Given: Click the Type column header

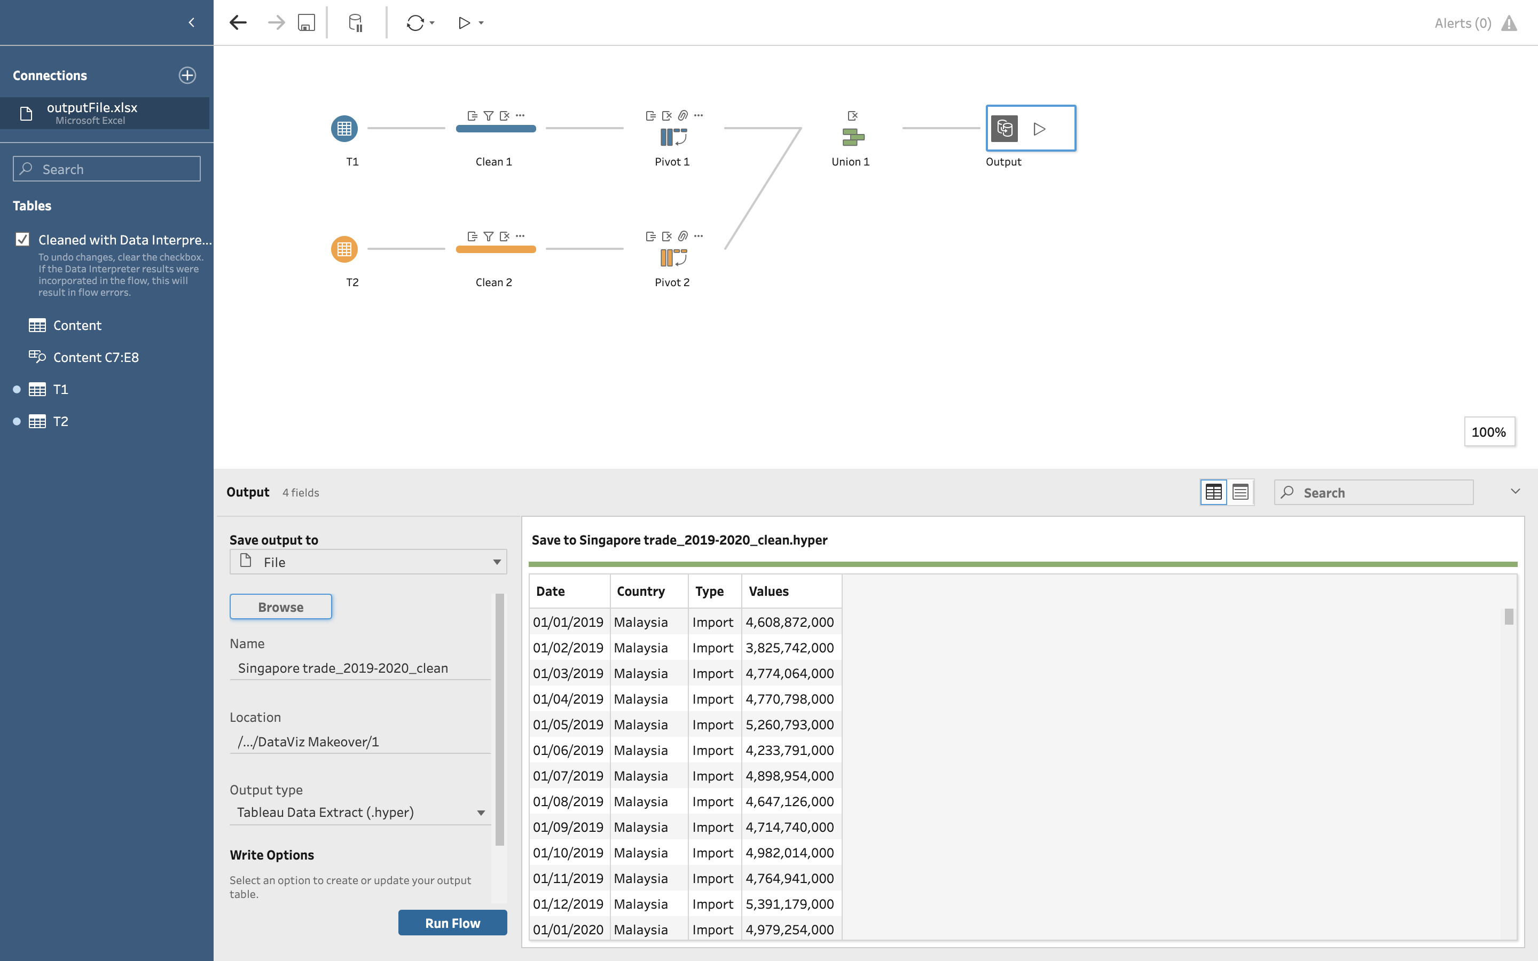Looking at the screenshot, I should click(715, 591).
